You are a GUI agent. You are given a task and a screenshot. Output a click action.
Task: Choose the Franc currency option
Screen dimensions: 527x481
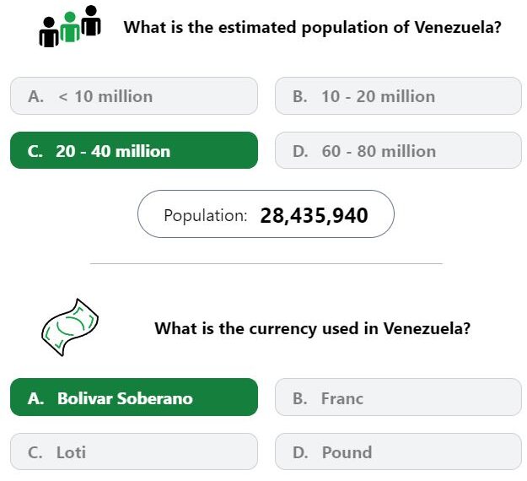coord(398,397)
